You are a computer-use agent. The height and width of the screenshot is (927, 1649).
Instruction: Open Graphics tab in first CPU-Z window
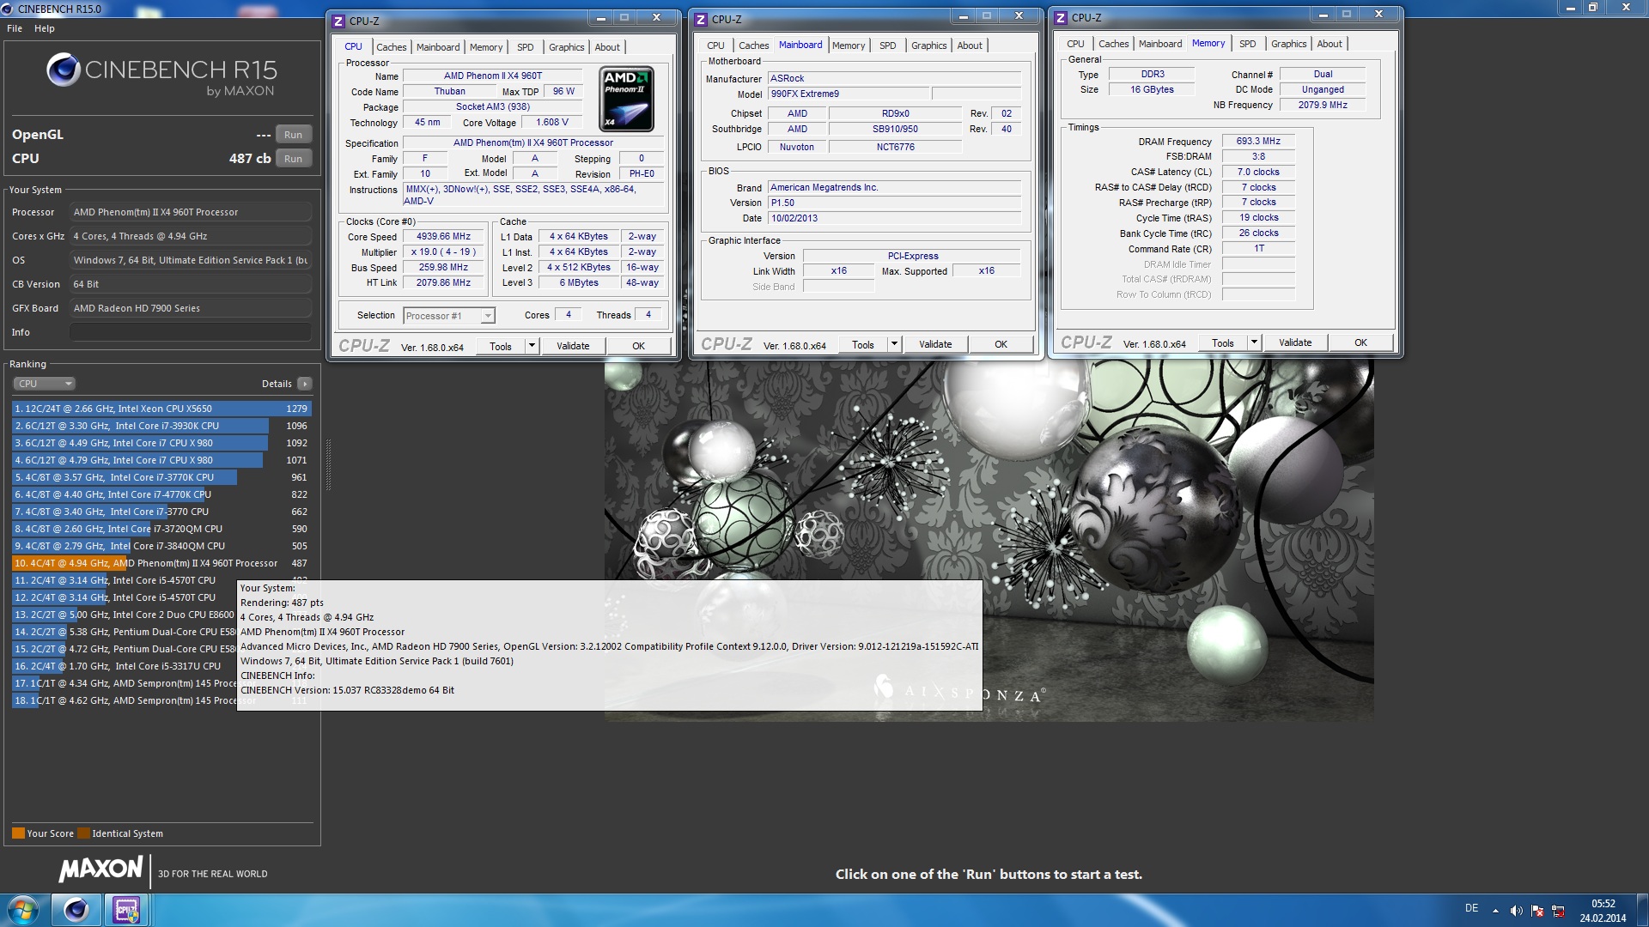coord(566,47)
